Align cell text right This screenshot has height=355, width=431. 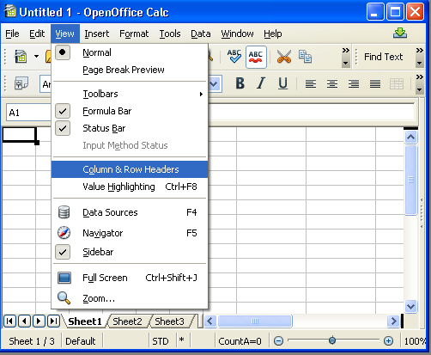click(x=354, y=84)
